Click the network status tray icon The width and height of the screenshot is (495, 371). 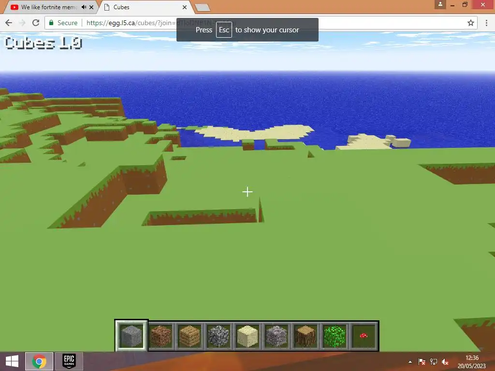coord(434,362)
